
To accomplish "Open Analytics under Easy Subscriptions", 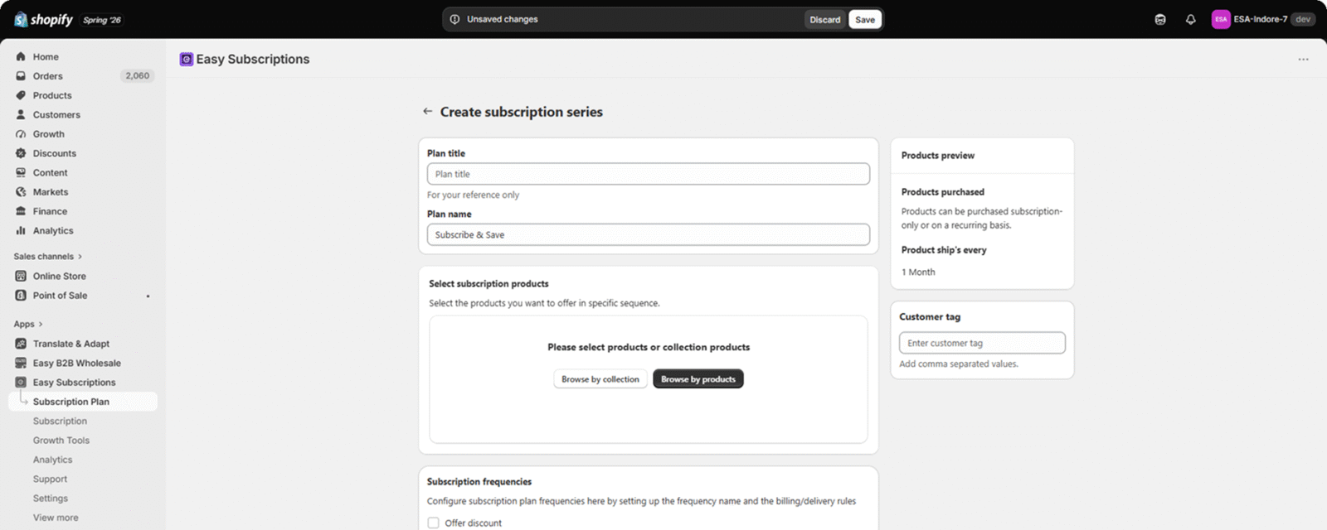I will [53, 460].
